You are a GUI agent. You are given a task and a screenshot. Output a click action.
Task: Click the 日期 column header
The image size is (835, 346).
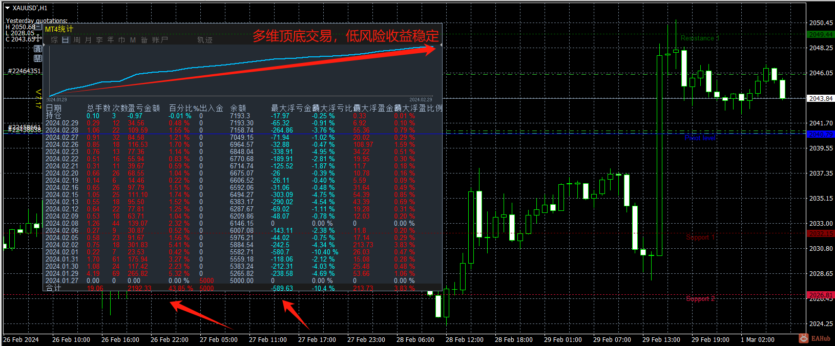pyautogui.click(x=54, y=108)
